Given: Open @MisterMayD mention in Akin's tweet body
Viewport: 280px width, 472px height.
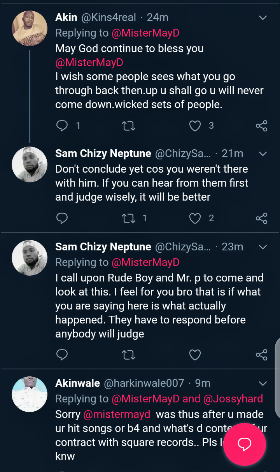Looking at the screenshot, I should point(89,63).
